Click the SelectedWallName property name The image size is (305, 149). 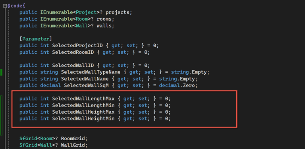tap(85, 79)
